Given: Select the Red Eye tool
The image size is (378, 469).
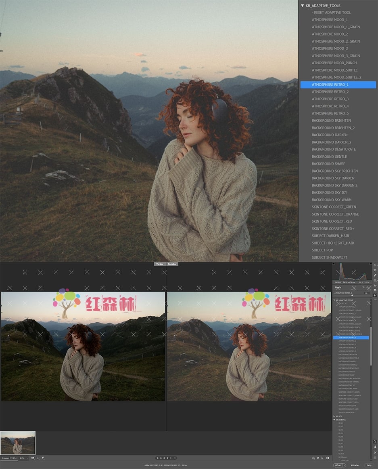Looking at the screenshot, I should pyautogui.click(x=375, y=285).
